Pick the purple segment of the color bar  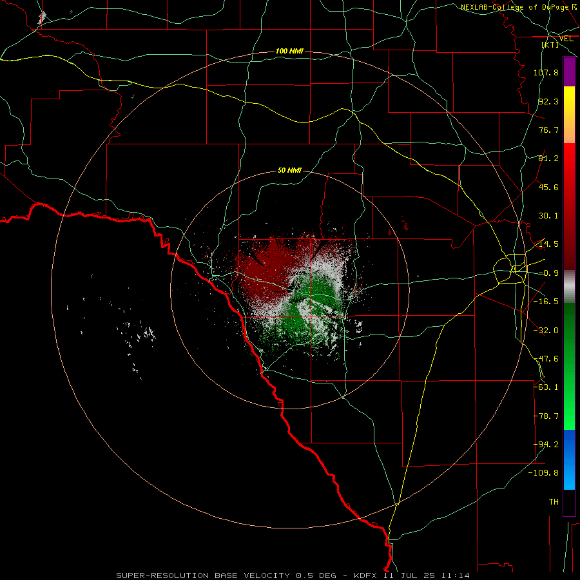coord(569,72)
